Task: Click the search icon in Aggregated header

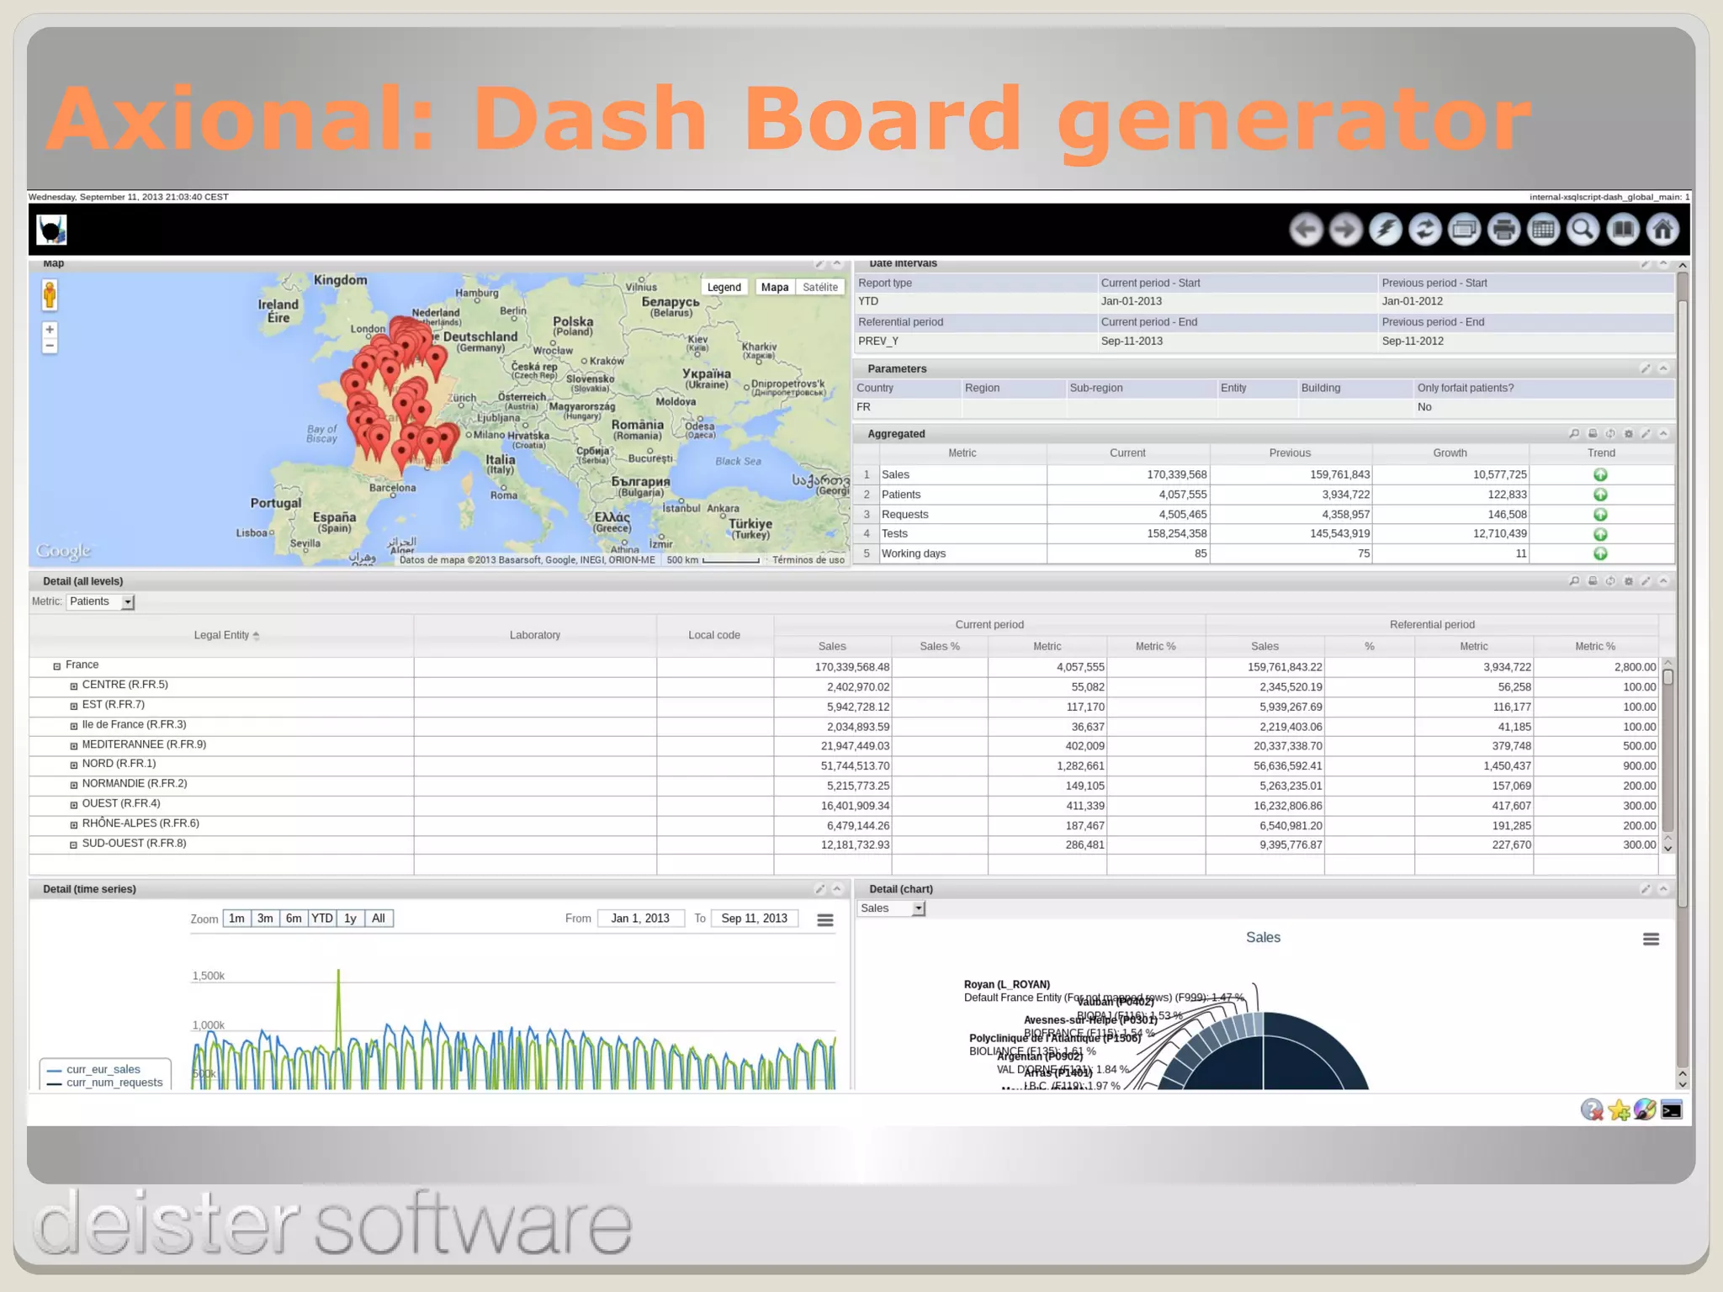Action: [x=1574, y=434]
